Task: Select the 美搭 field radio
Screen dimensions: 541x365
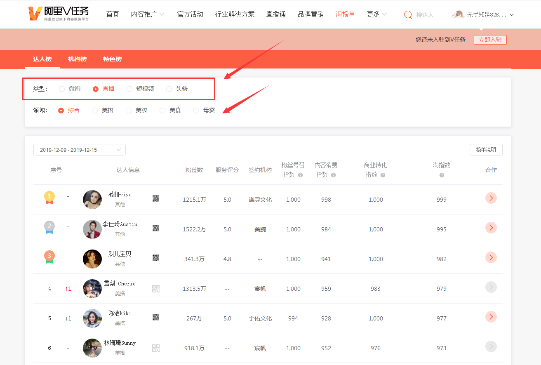Action: (x=95, y=110)
